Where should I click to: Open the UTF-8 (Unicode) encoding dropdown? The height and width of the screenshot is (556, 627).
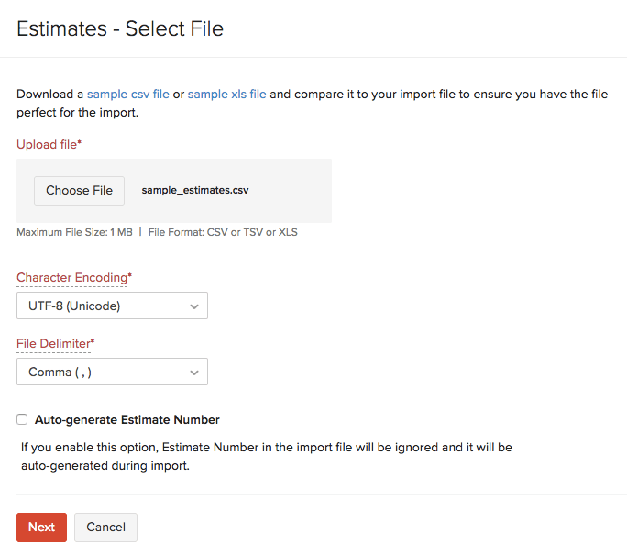[101, 306]
